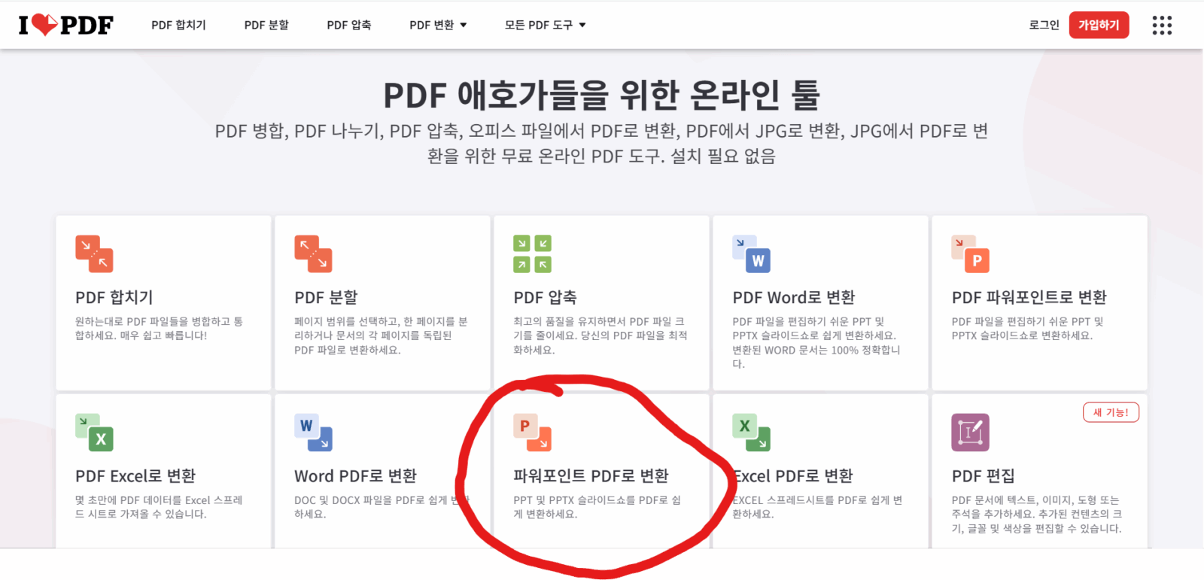
Task: Click the PDF 압축 compress icon
Action: tap(532, 254)
